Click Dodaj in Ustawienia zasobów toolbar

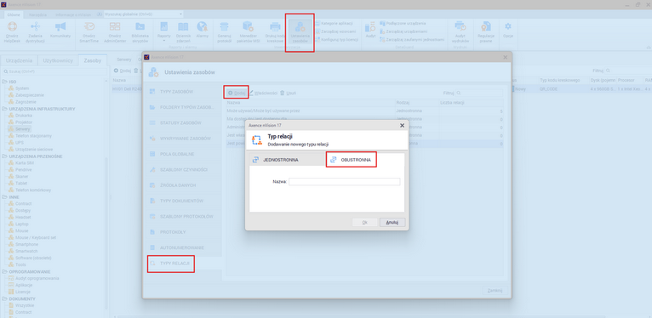237,93
